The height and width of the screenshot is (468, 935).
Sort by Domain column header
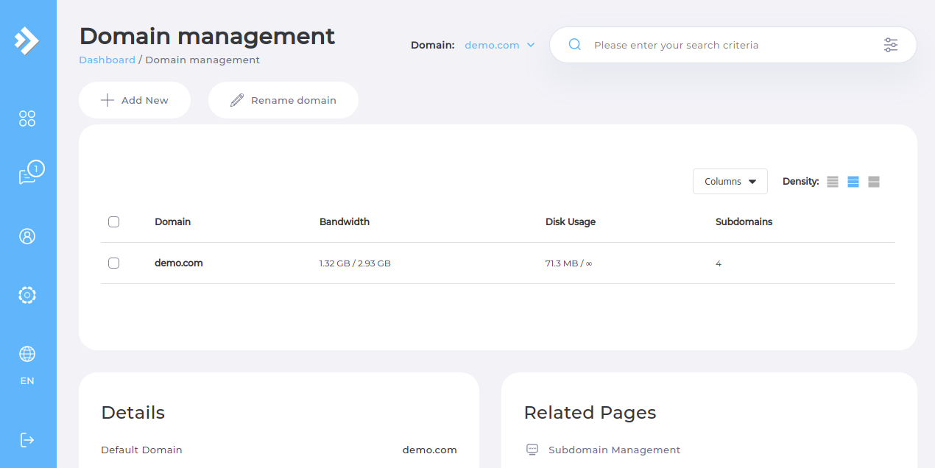172,221
